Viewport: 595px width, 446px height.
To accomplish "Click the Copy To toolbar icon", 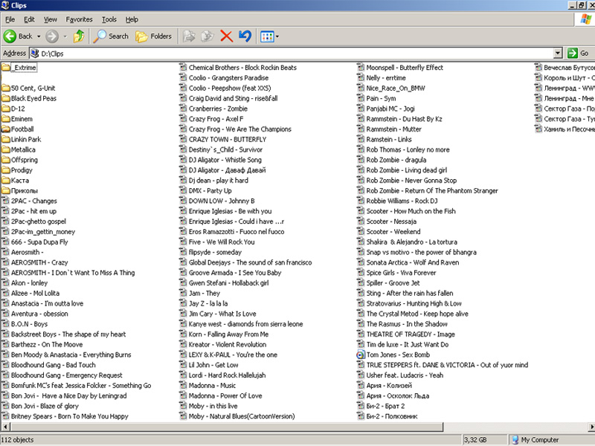I will point(208,36).
